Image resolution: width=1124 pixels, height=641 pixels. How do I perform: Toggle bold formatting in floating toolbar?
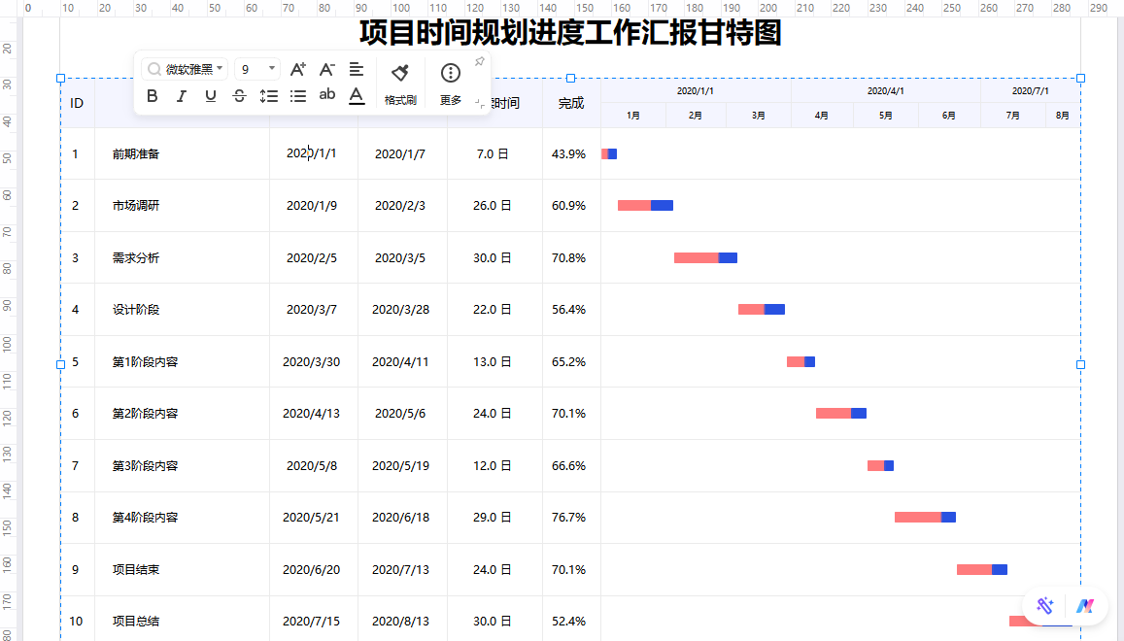point(152,95)
